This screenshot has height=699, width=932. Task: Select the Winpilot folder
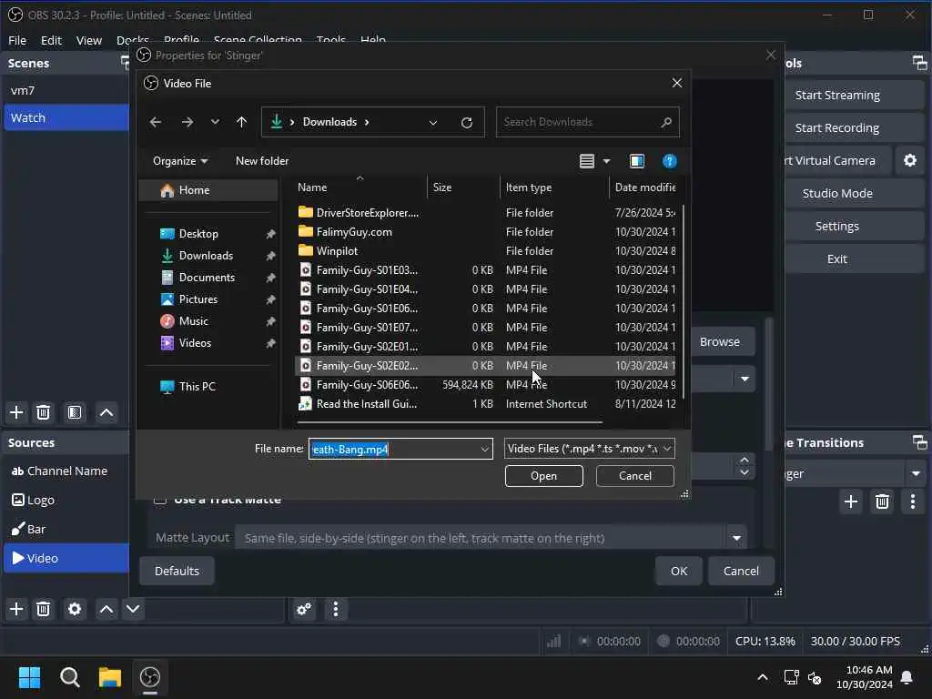coord(485,251)
